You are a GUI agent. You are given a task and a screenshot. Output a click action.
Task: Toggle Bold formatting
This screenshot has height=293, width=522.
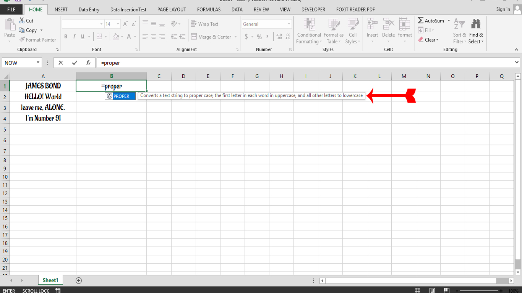pos(66,37)
